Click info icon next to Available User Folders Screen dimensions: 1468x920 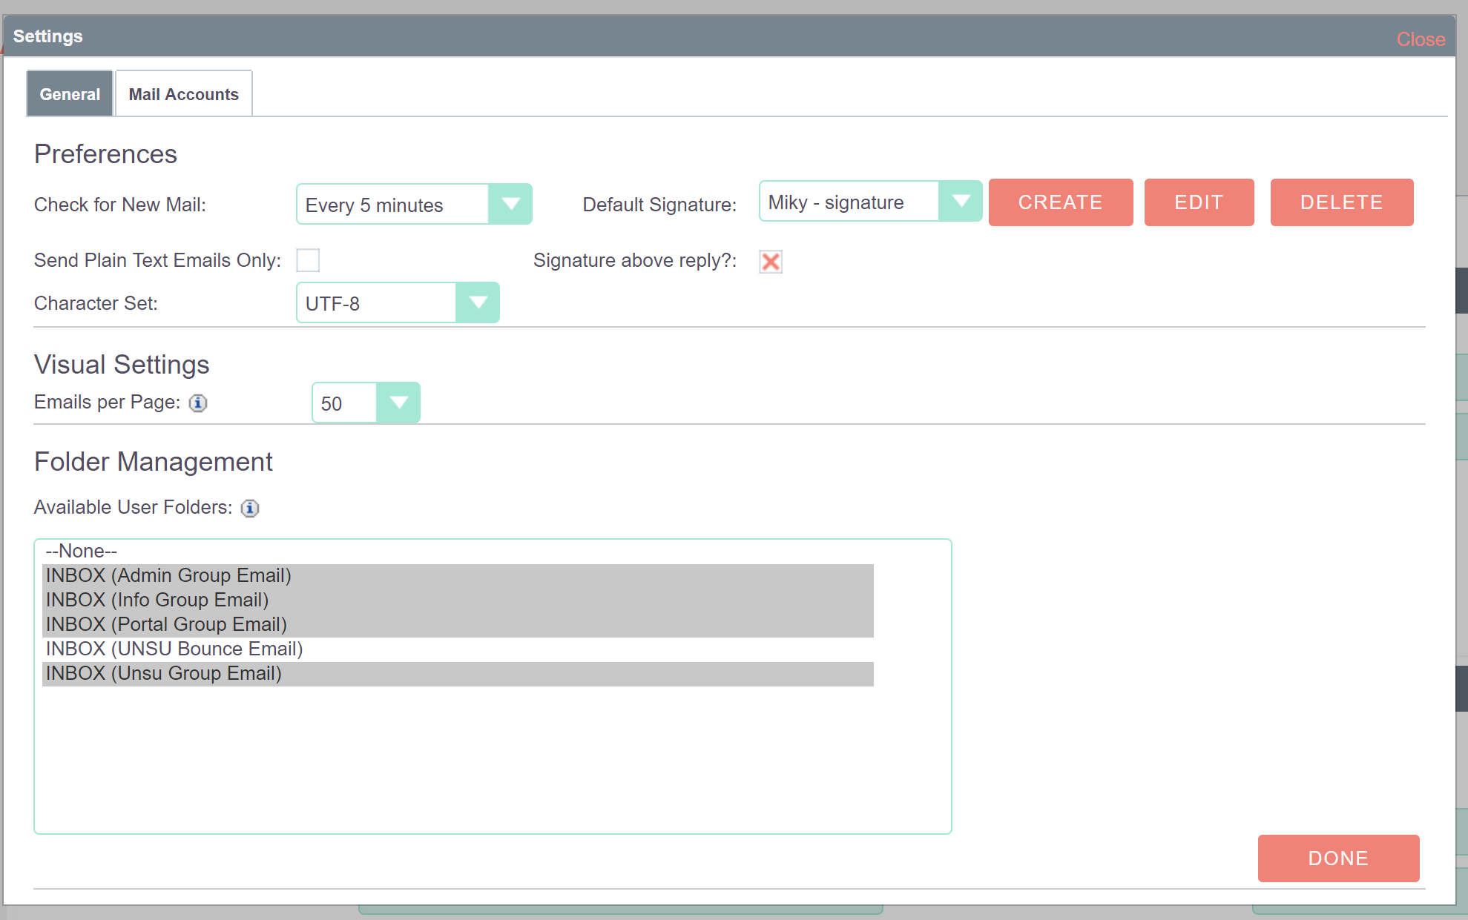click(250, 508)
